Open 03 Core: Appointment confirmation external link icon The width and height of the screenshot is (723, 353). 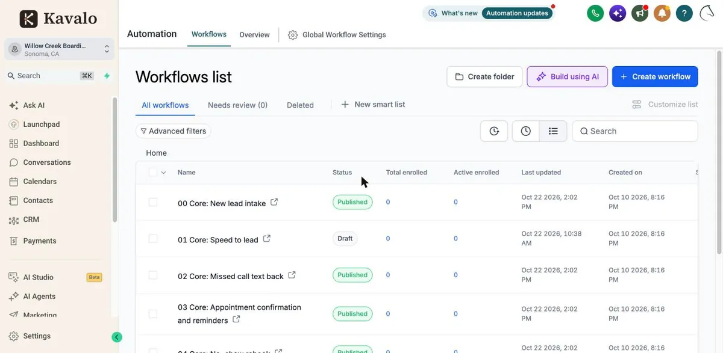(x=236, y=319)
